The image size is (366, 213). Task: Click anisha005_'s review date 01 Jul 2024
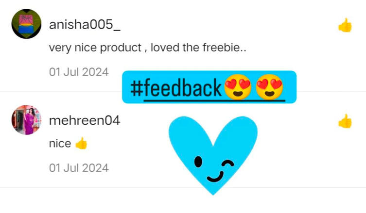[79, 72]
